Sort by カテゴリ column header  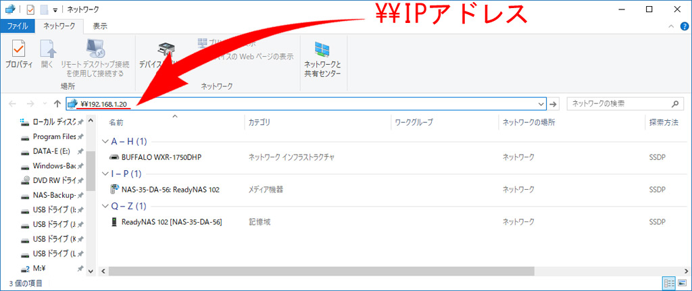(x=259, y=123)
